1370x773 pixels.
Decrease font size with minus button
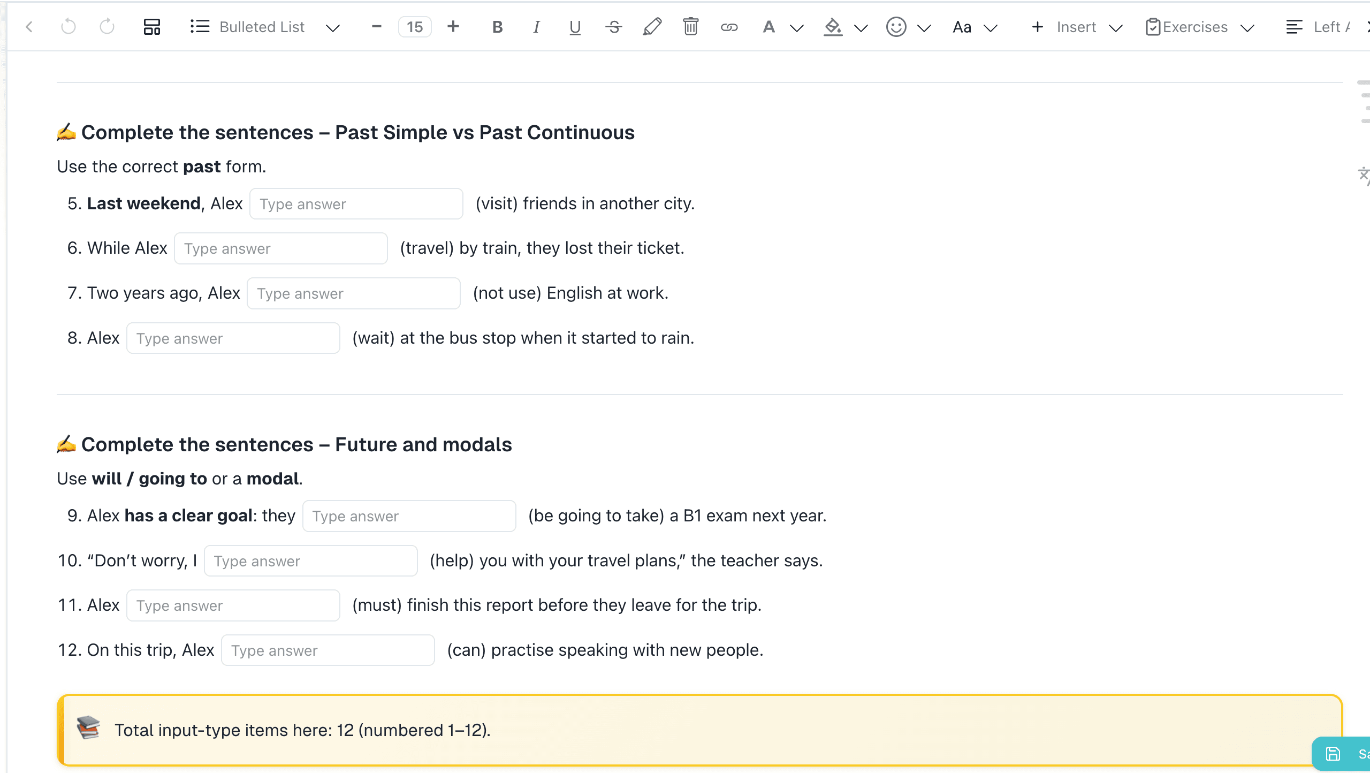point(376,27)
